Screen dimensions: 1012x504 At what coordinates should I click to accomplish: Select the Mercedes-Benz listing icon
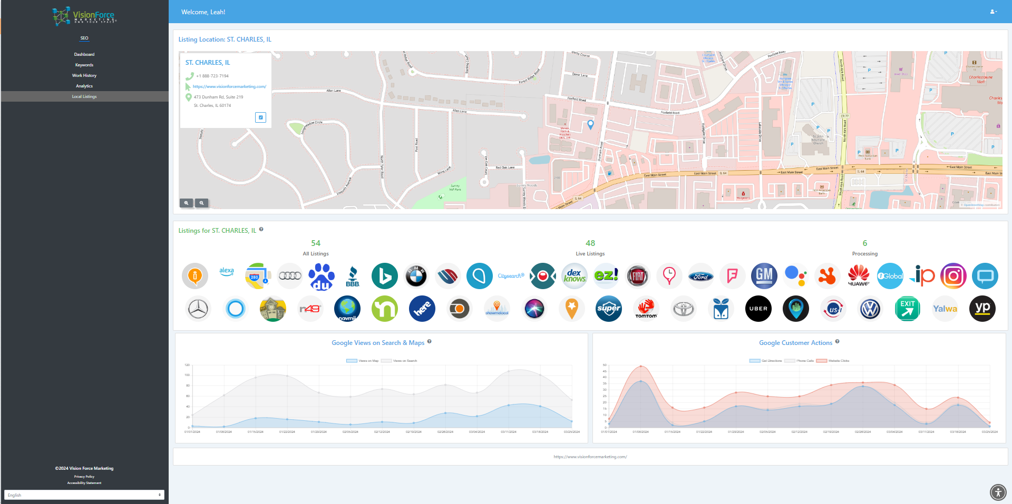tap(198, 309)
